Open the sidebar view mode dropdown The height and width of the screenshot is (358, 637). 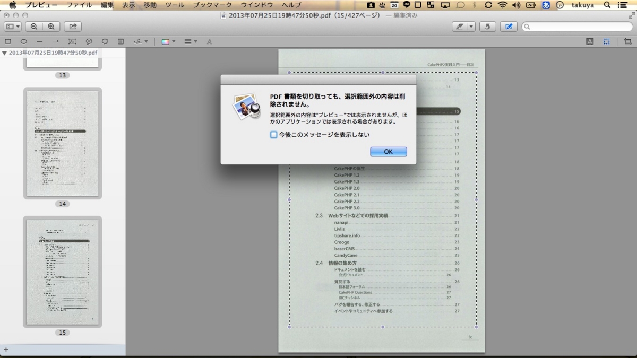pyautogui.click(x=13, y=27)
